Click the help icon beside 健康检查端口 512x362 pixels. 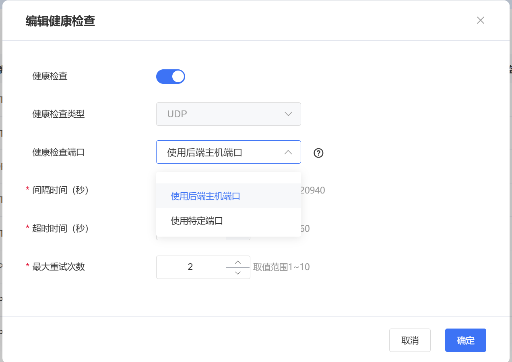318,153
